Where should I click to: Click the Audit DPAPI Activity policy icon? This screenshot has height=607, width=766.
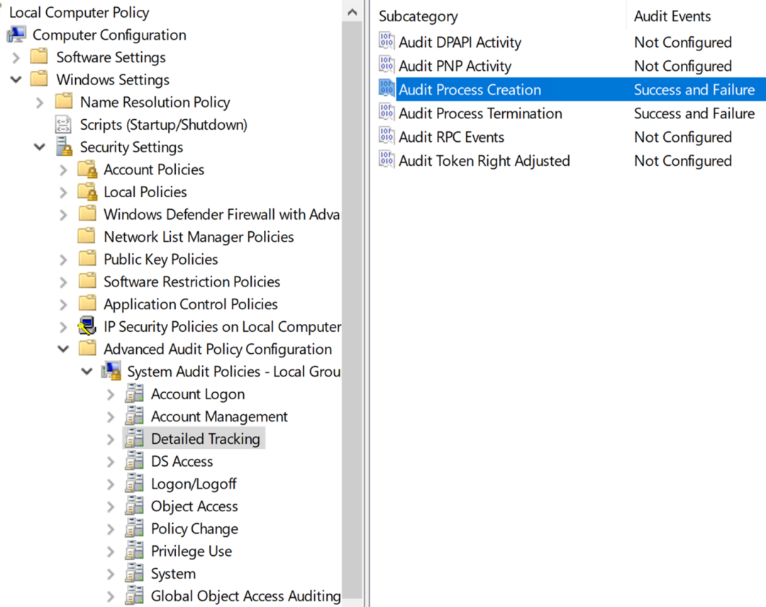tap(387, 42)
